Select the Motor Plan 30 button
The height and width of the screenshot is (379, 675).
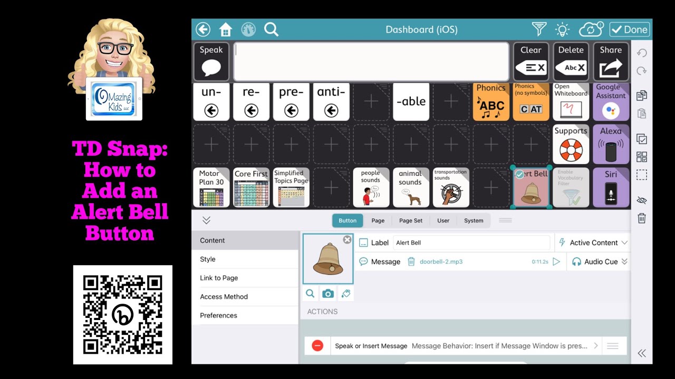coord(211,187)
